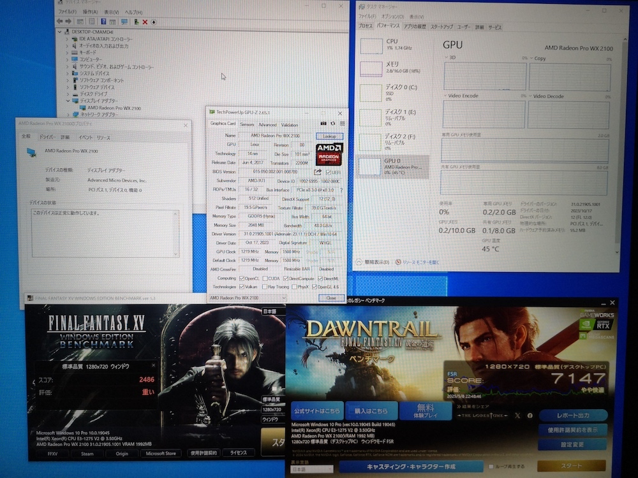Toggle the CUDA checkbox in GPU-Z
The height and width of the screenshot is (478, 638).
coord(265,279)
